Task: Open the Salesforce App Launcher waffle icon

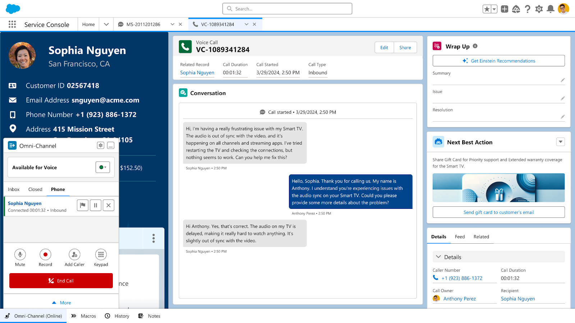Action: (x=12, y=24)
